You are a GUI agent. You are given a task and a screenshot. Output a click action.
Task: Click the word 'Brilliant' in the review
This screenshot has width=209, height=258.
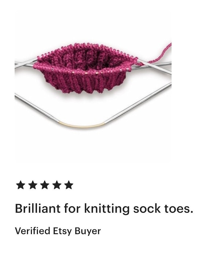(x=38, y=208)
